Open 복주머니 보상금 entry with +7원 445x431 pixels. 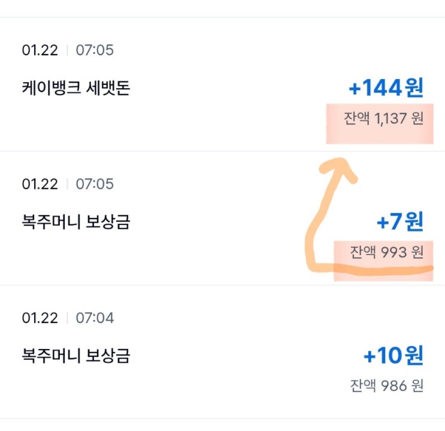(x=76, y=223)
